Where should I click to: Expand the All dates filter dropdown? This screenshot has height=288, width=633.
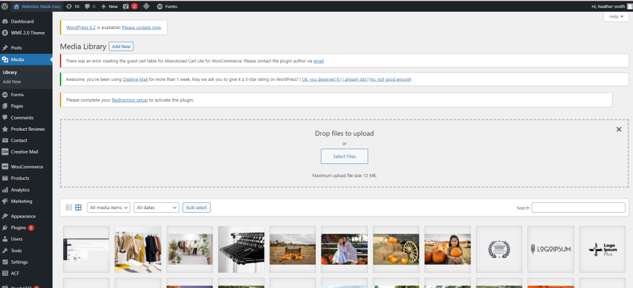click(x=156, y=208)
